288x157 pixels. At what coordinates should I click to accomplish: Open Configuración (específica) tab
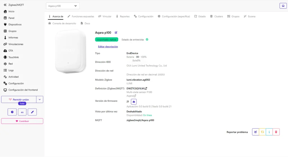[174, 17]
